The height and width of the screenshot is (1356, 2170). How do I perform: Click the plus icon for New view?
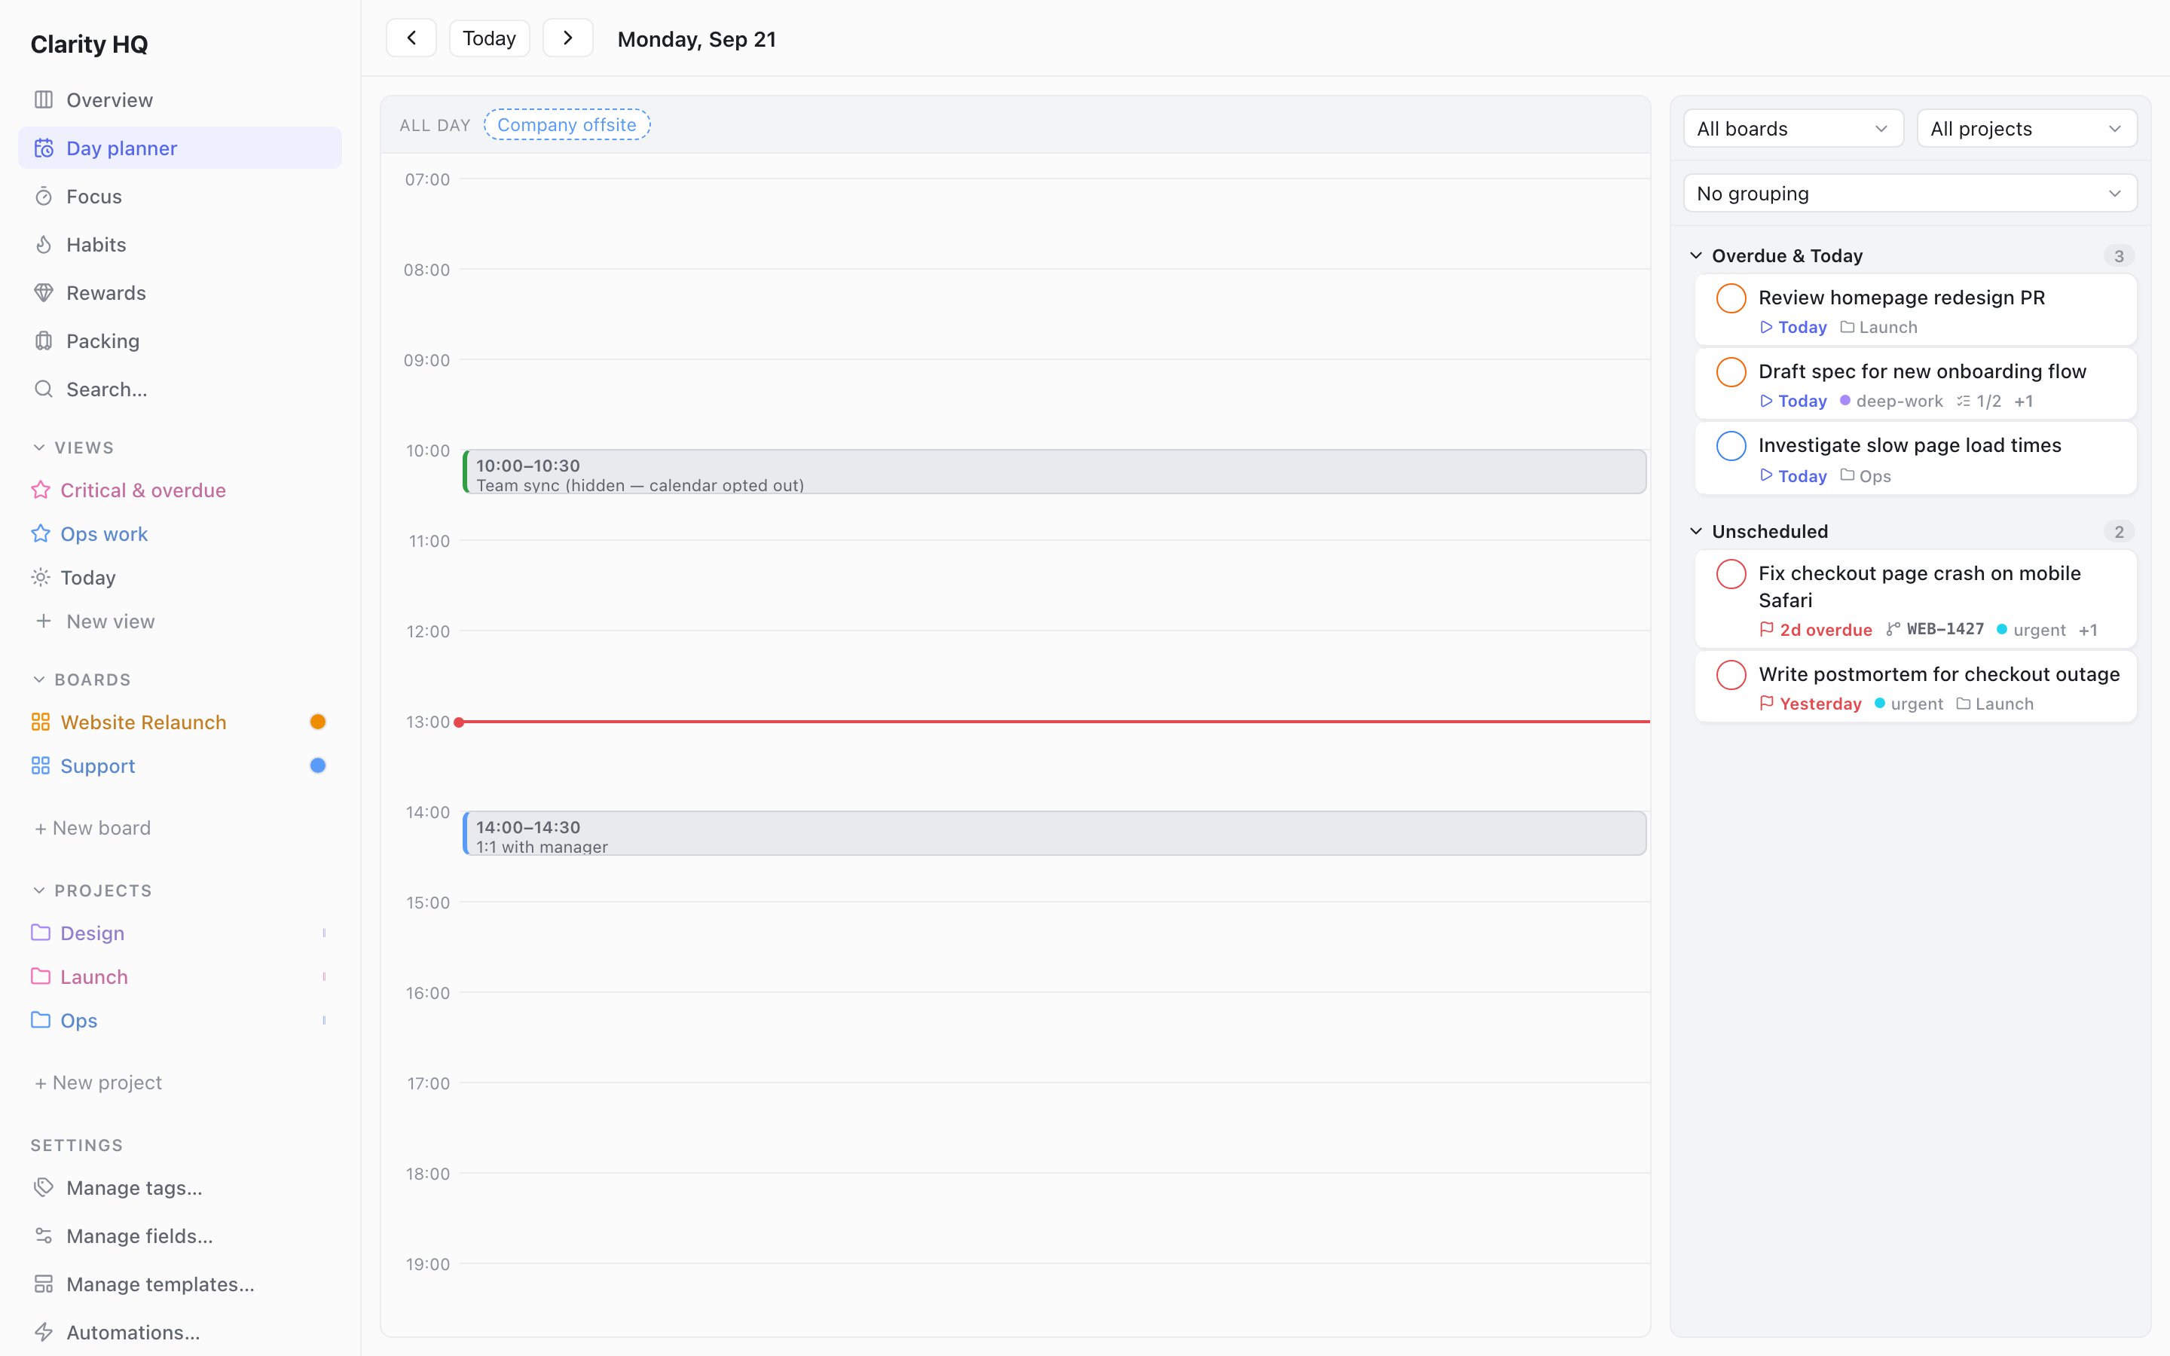pos(43,621)
